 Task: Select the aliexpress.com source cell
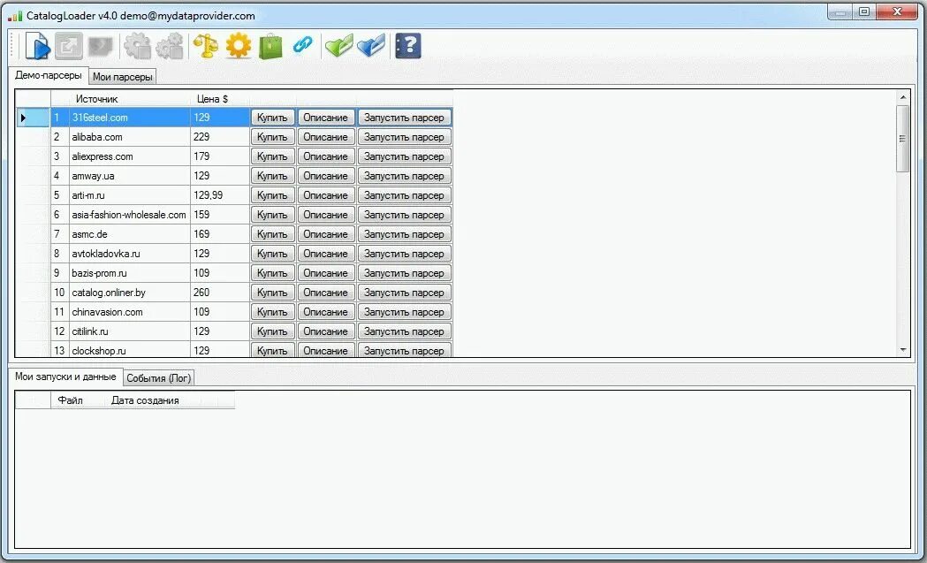point(130,156)
